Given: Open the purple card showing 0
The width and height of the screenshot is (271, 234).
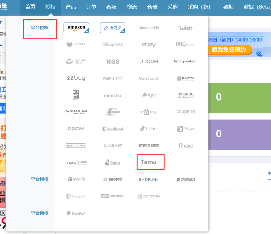Looking at the screenshot, I should pyautogui.click(x=240, y=135).
